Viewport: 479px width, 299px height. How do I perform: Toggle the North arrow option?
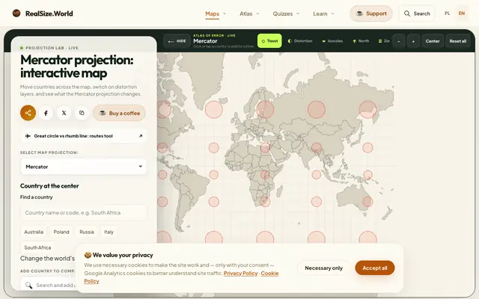tap(361, 41)
